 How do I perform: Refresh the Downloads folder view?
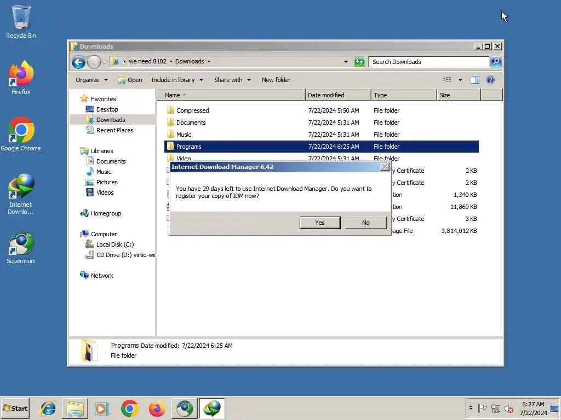359,62
